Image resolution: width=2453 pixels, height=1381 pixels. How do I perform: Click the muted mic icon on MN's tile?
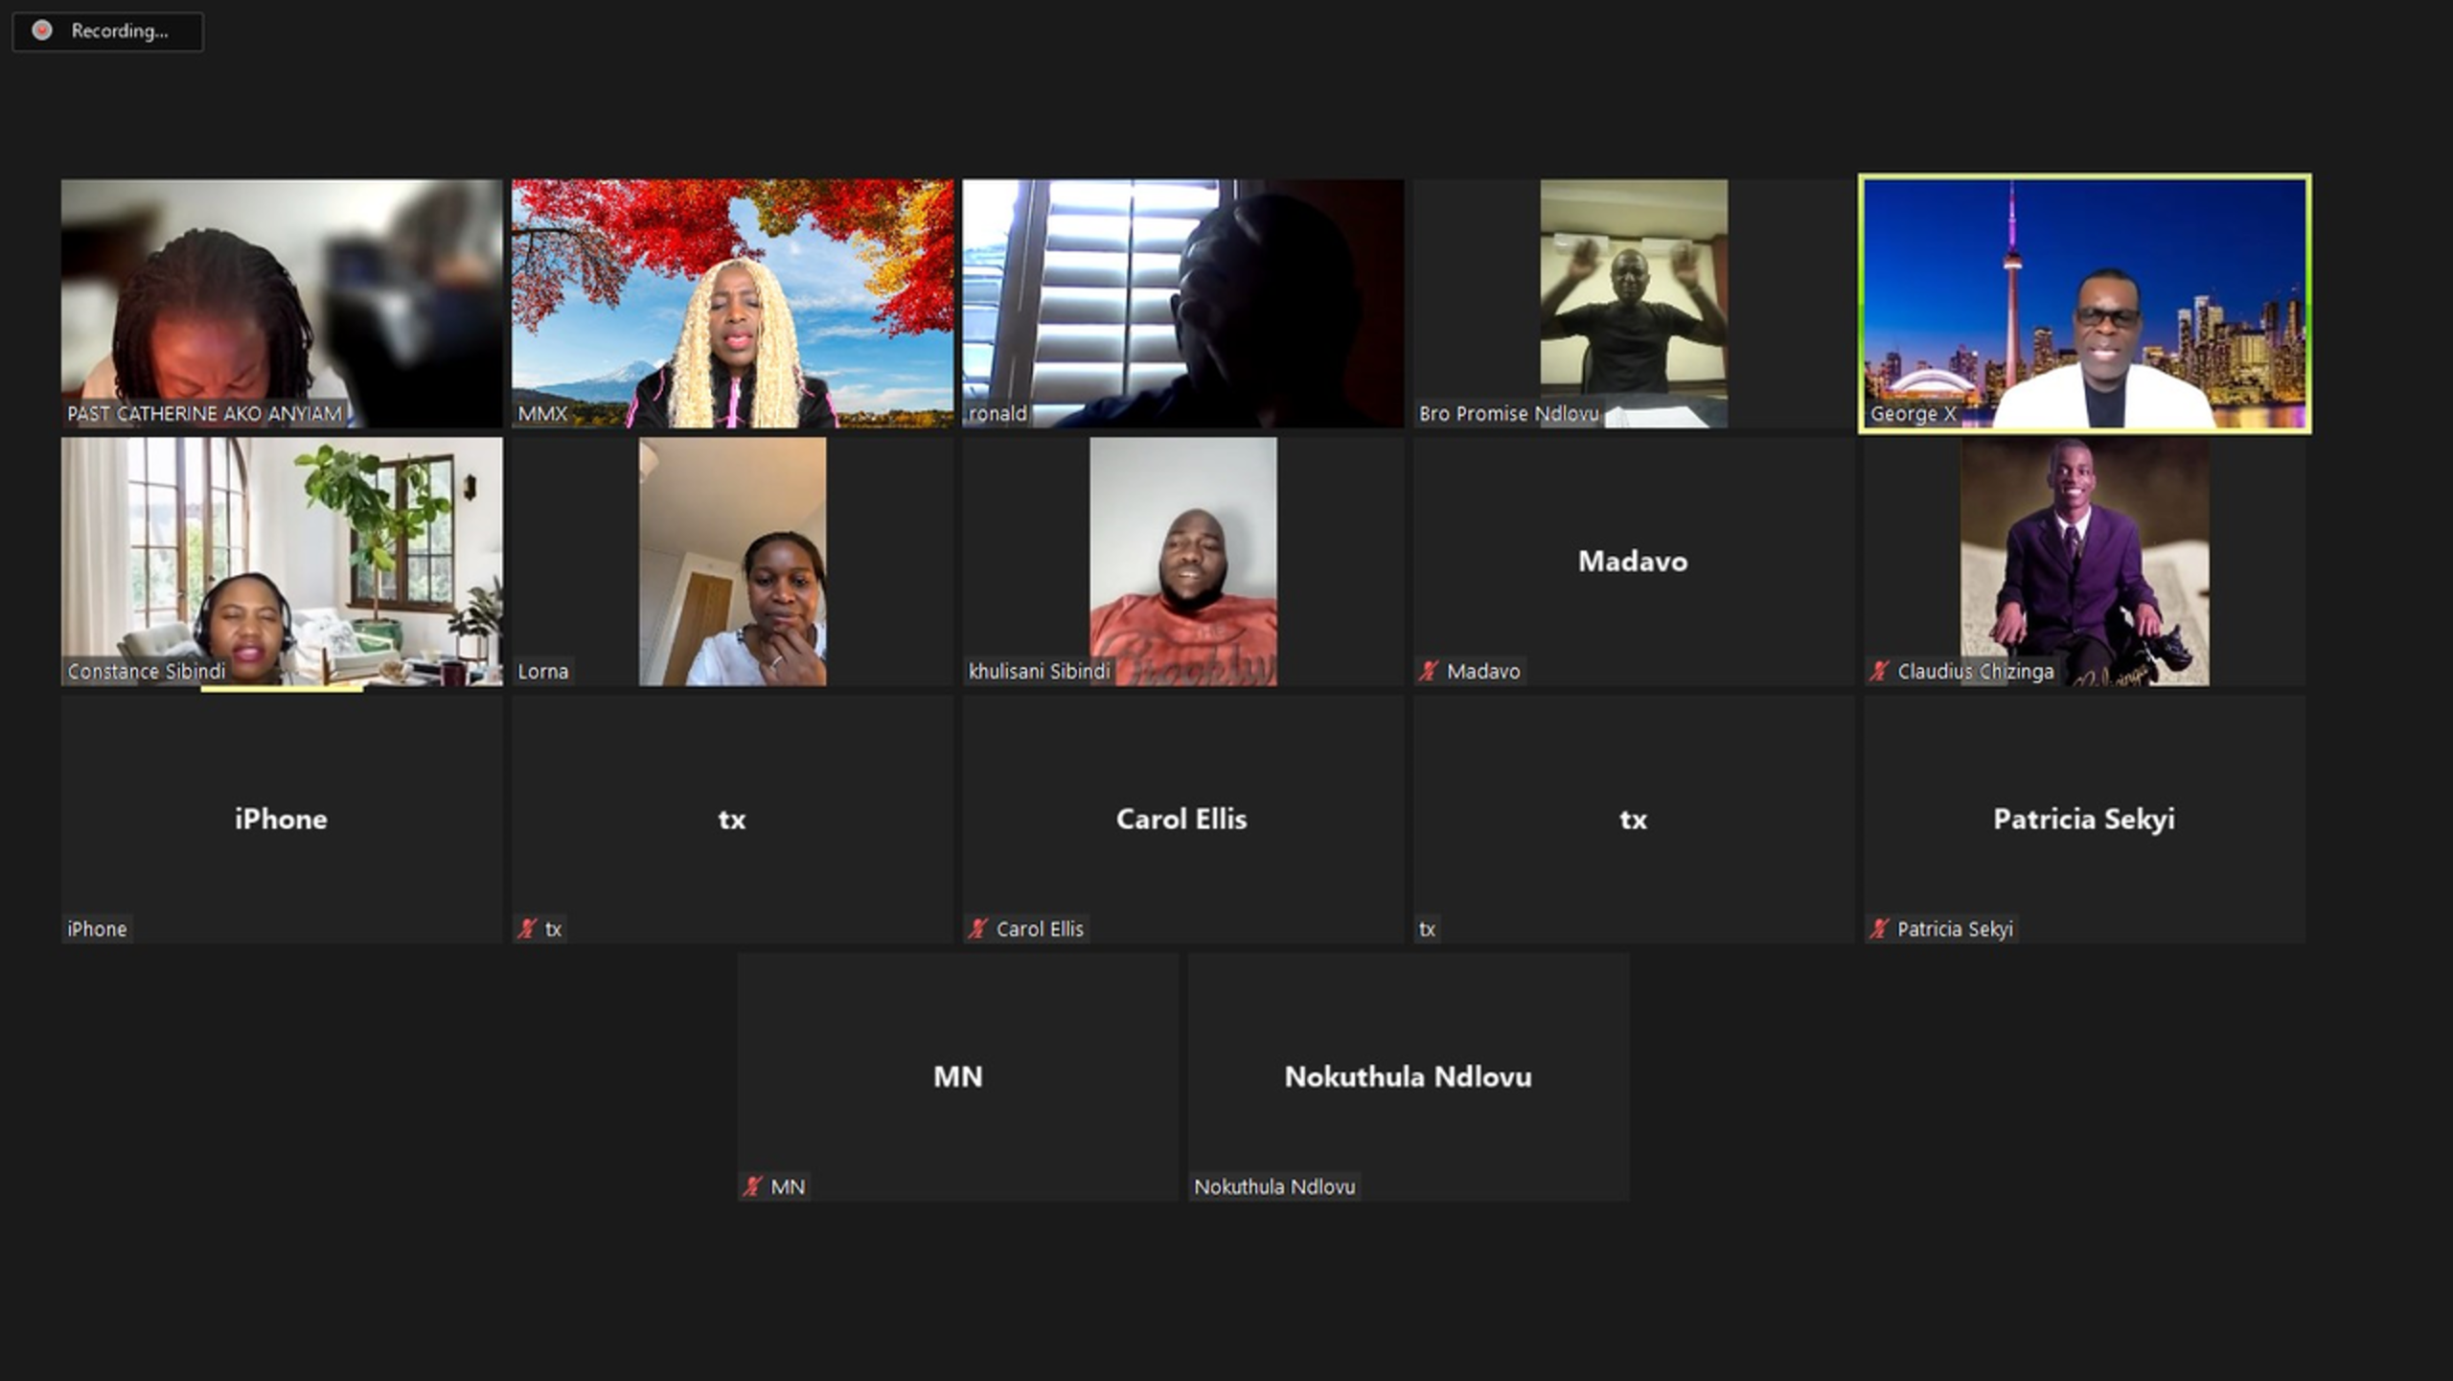[x=752, y=1186]
